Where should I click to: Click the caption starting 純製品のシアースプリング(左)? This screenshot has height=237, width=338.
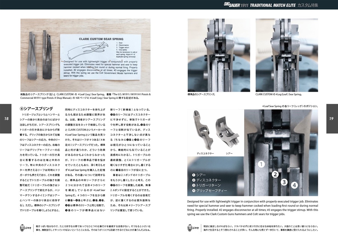(85, 96)
